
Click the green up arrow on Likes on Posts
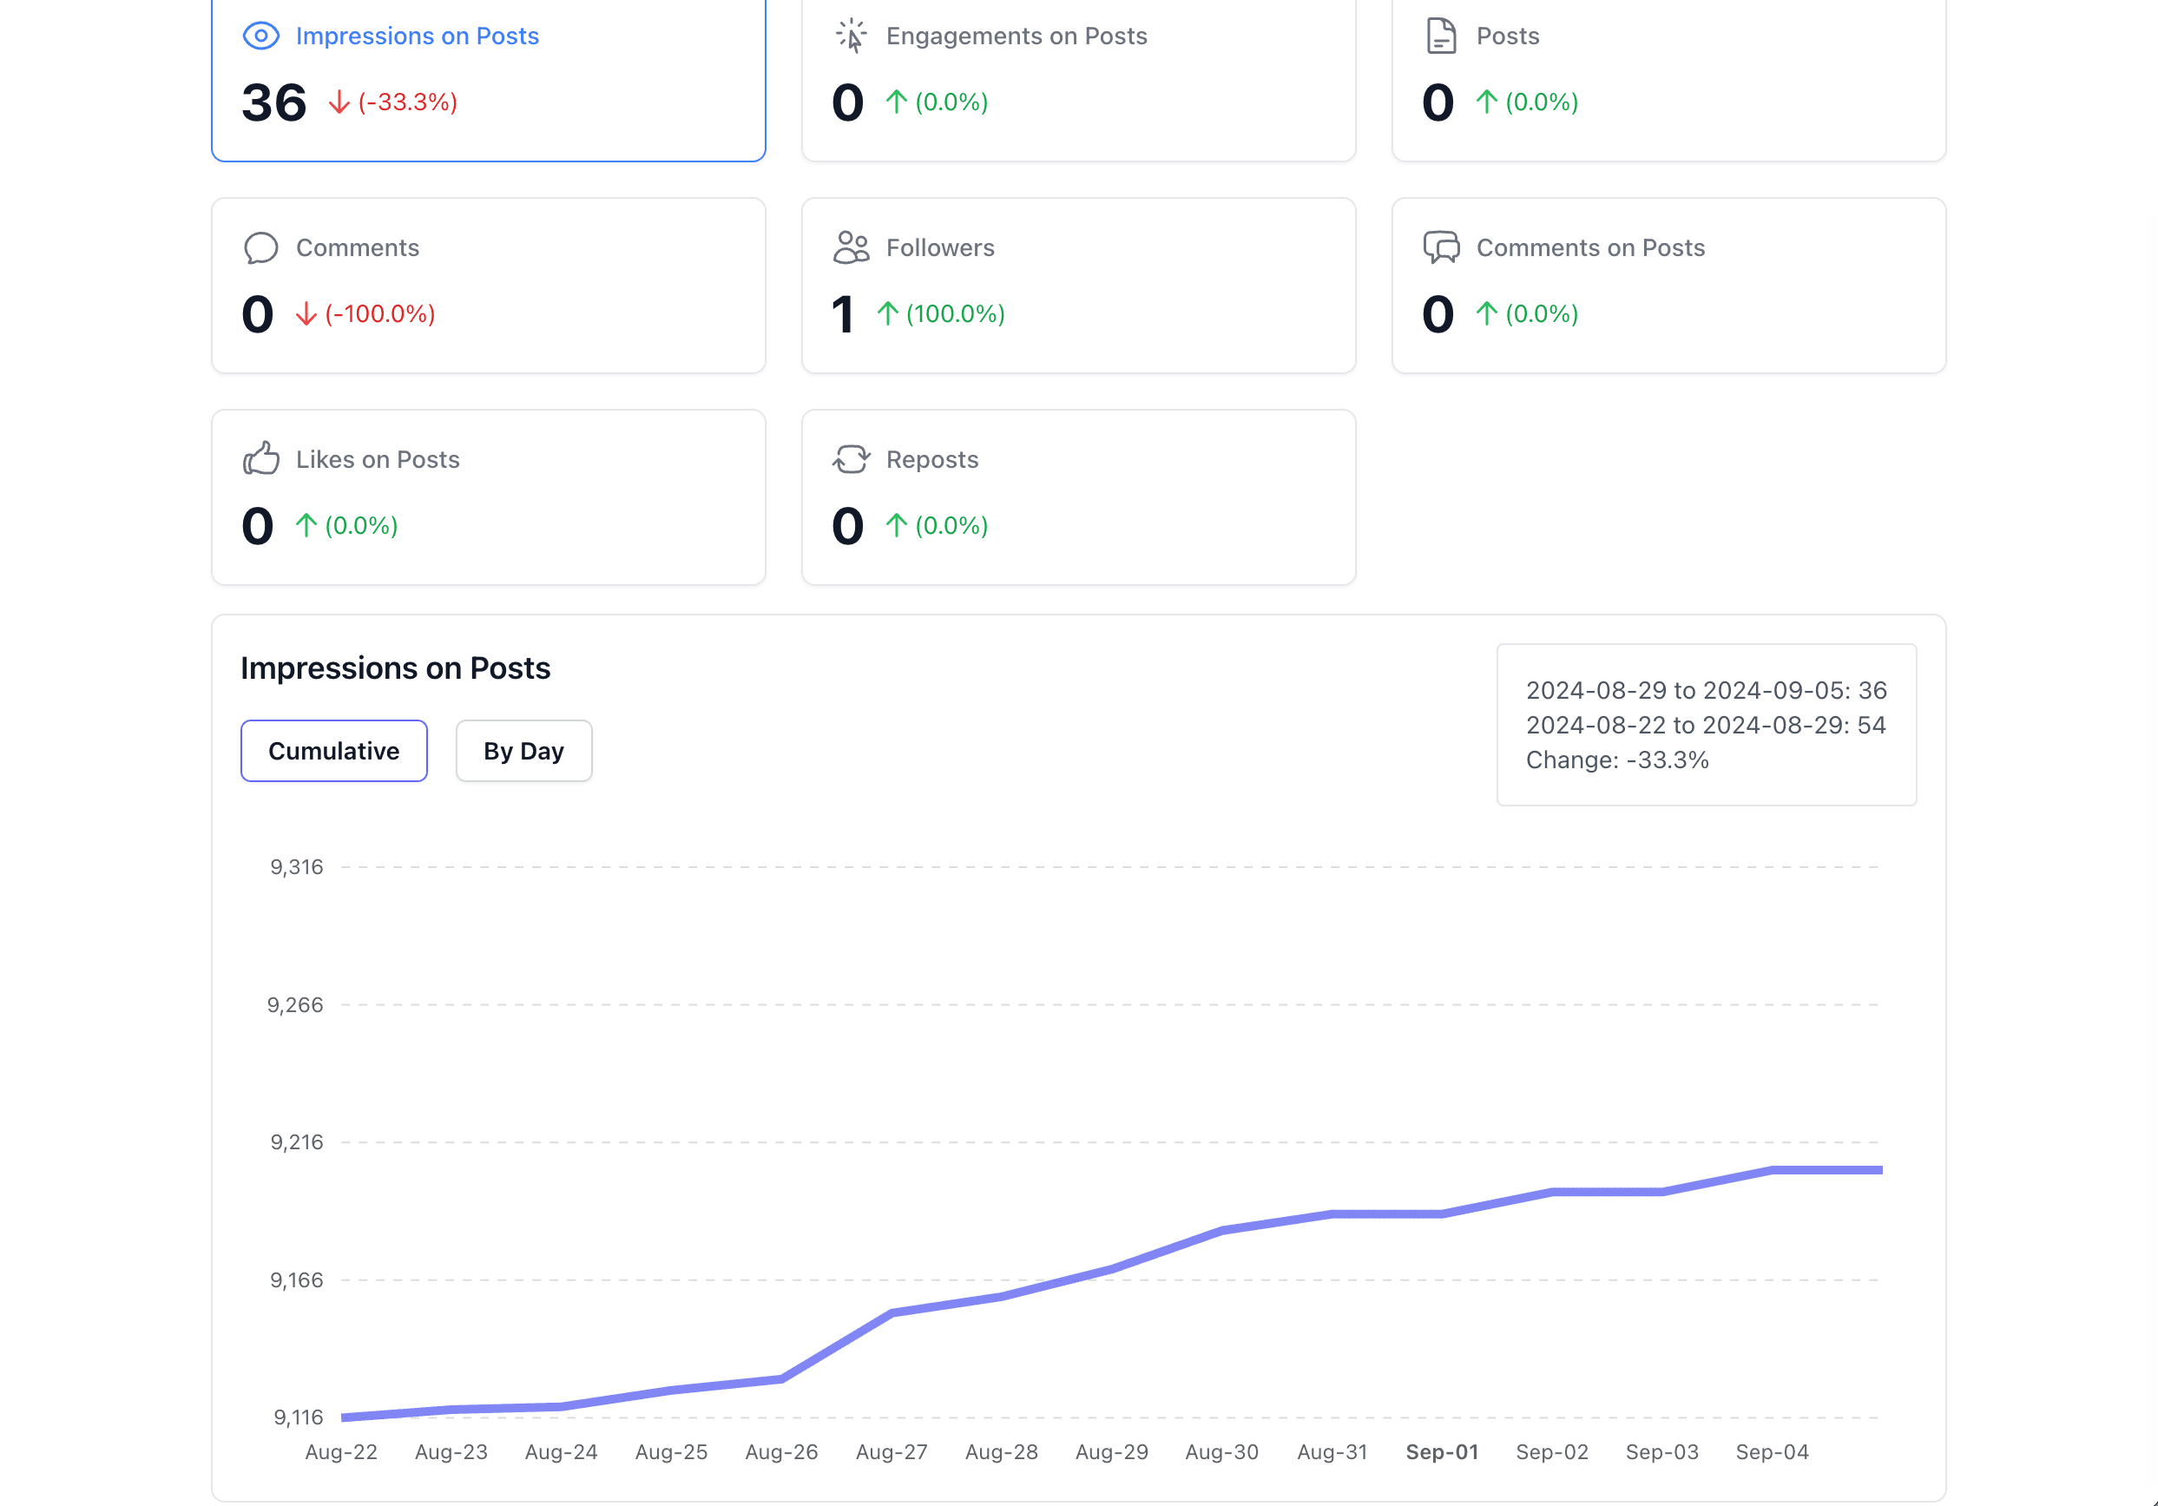pyautogui.click(x=306, y=525)
